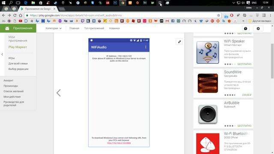Open Steam from the taskbar

pos(55,3)
